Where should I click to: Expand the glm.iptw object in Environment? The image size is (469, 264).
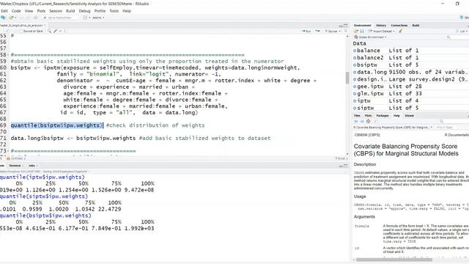point(355,94)
